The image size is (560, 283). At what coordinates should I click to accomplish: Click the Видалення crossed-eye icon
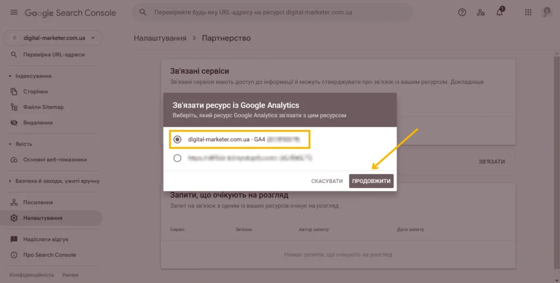pos(14,123)
